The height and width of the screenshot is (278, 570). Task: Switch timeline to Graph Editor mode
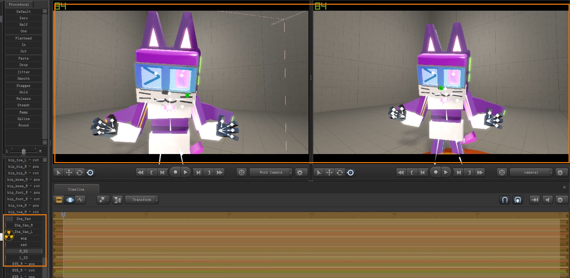[x=80, y=200]
